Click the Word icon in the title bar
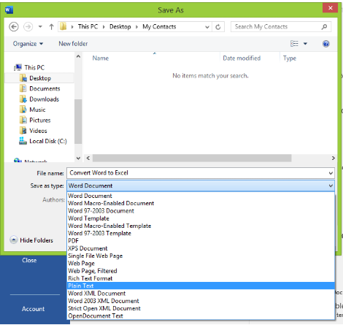The width and height of the screenshot is (343, 325). pyautogui.click(x=9, y=10)
